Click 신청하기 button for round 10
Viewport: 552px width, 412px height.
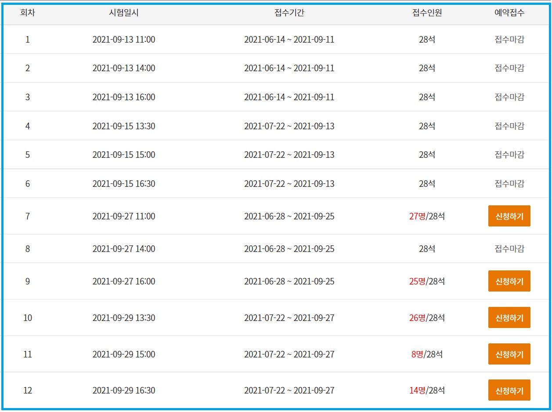click(x=509, y=317)
